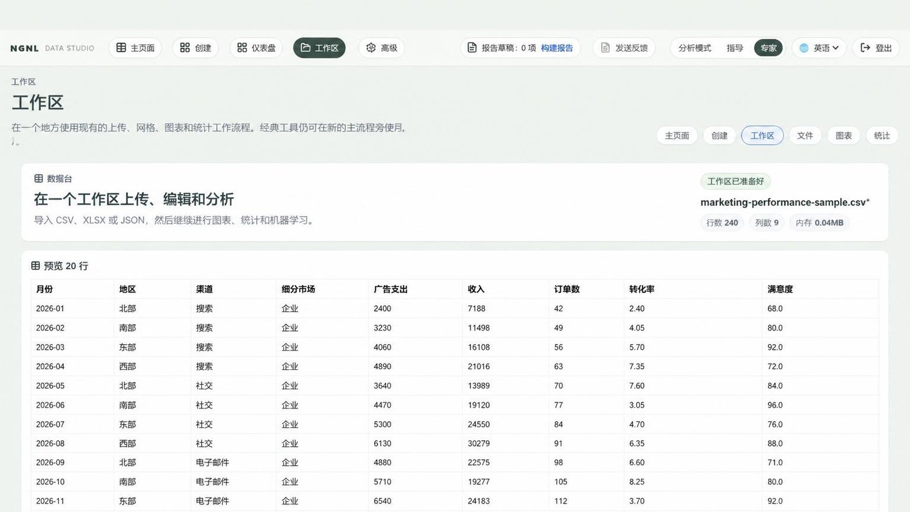This screenshot has width=910, height=512.
Task: Select the 工作区 sub-navigation pill
Action: point(762,135)
